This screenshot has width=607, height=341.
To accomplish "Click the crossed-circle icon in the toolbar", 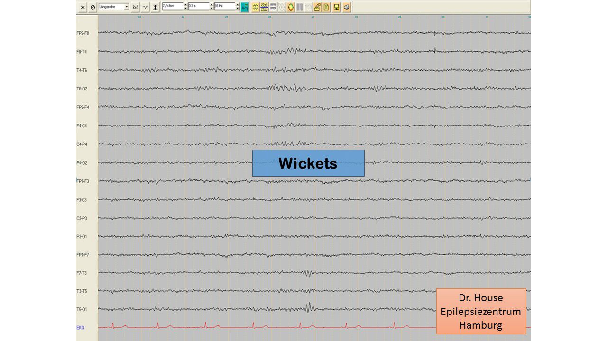I will tap(92, 7).
